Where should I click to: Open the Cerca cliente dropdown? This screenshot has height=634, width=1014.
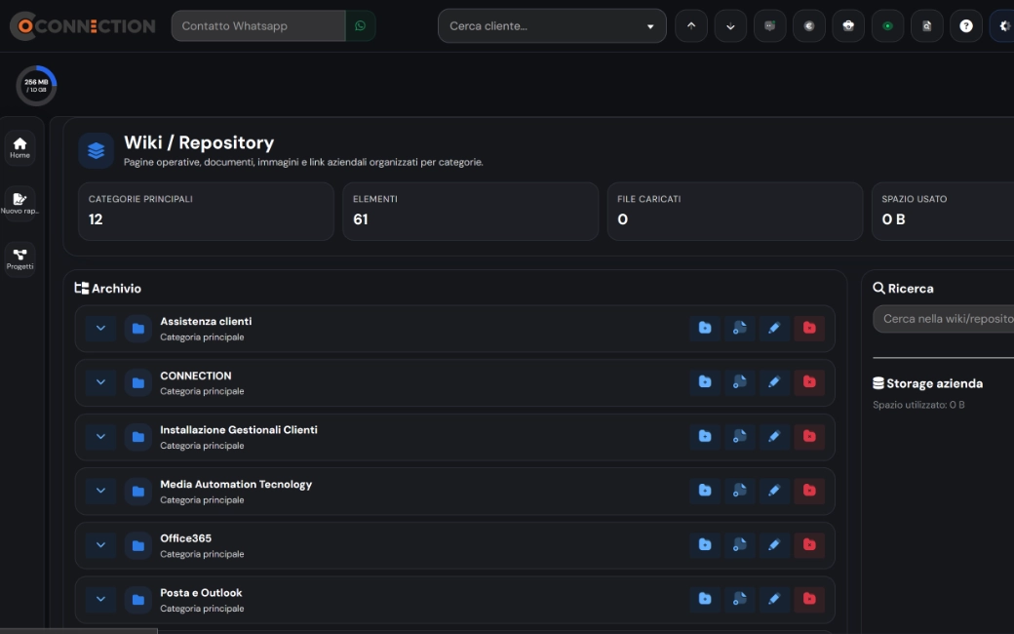point(552,26)
